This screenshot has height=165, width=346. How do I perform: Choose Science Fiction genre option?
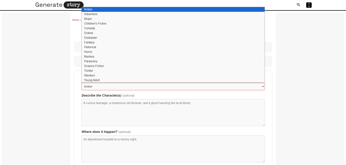click(x=94, y=66)
